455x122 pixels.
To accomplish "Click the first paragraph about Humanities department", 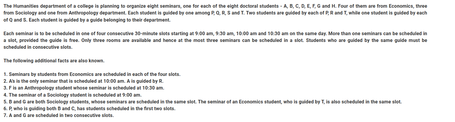I will (215, 13).
